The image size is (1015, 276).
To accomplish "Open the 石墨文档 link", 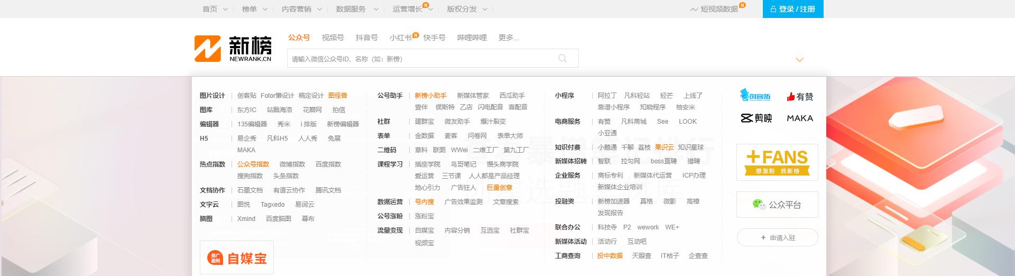I will (x=250, y=190).
